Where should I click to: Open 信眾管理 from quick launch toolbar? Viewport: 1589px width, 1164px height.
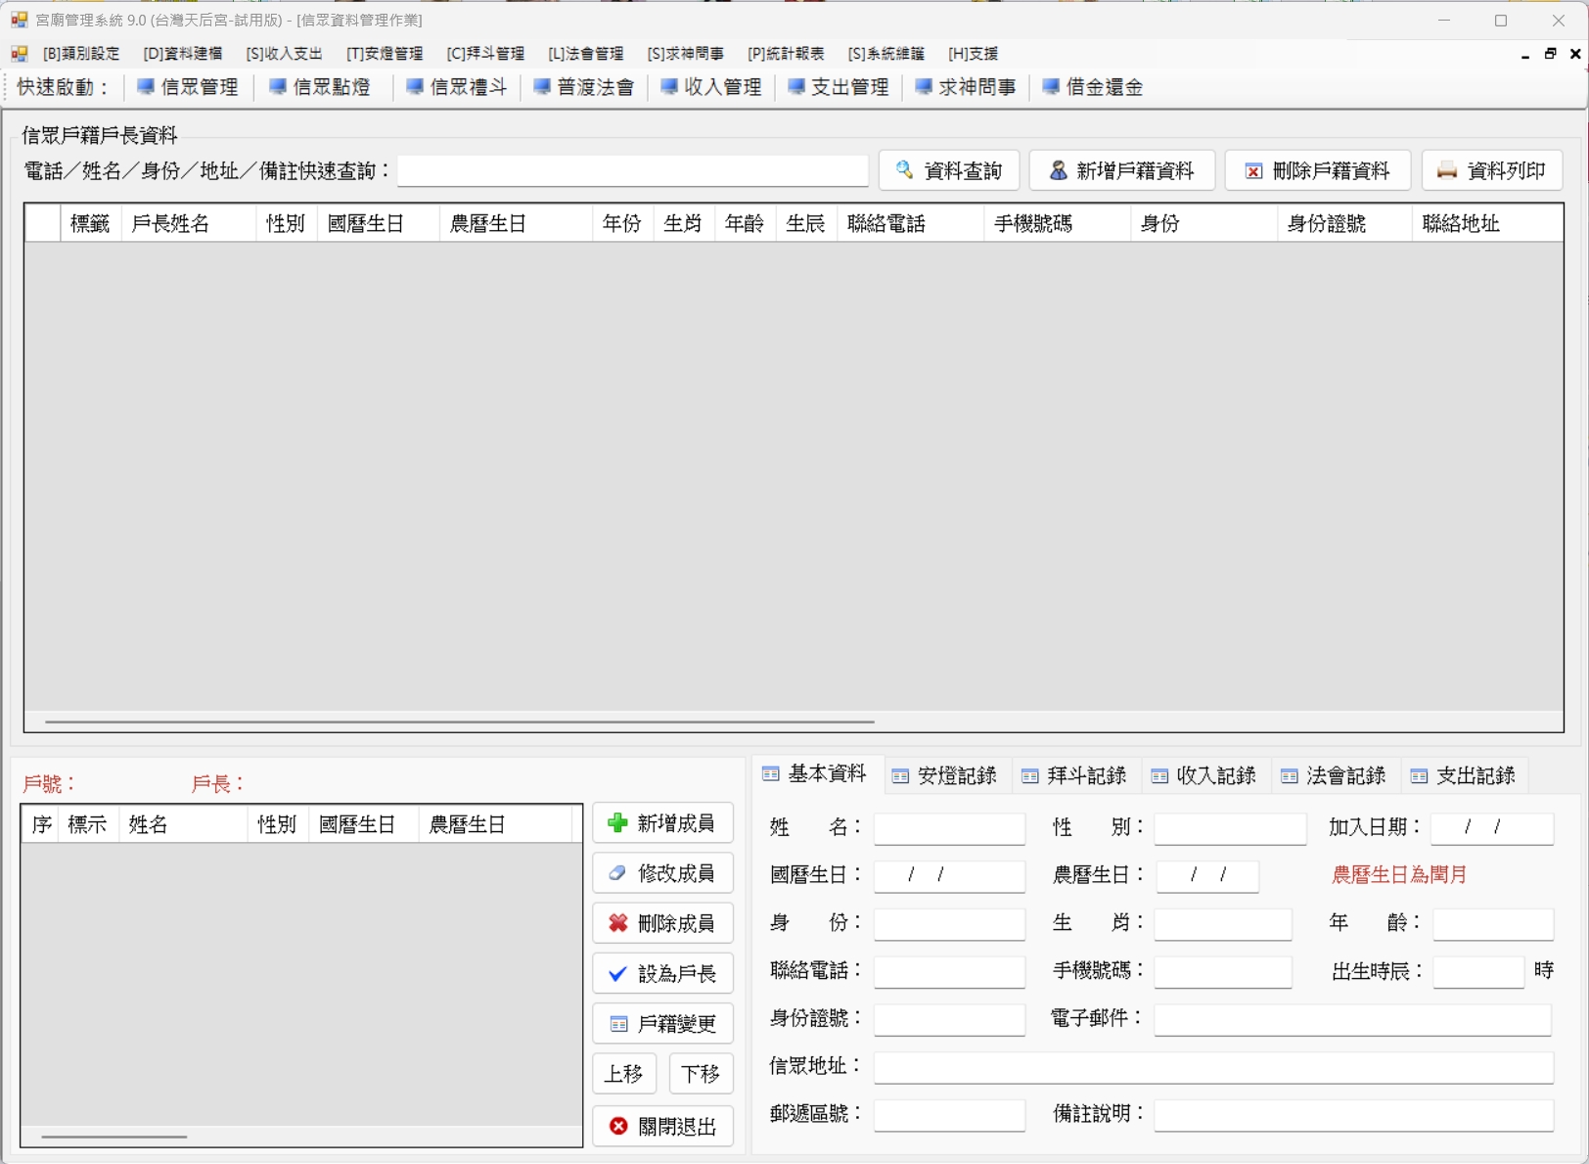(188, 87)
